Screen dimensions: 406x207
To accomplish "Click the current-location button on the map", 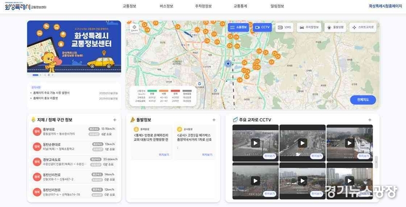I will click(x=134, y=28).
